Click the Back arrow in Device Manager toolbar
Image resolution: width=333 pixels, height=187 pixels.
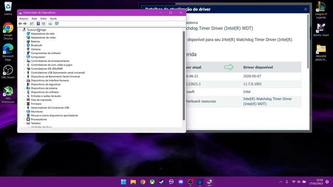click(x=20, y=23)
